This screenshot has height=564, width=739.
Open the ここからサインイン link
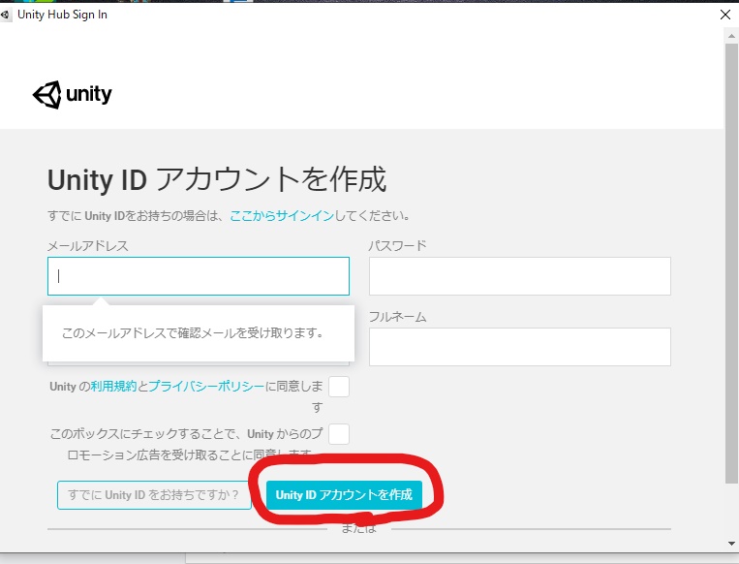282,216
